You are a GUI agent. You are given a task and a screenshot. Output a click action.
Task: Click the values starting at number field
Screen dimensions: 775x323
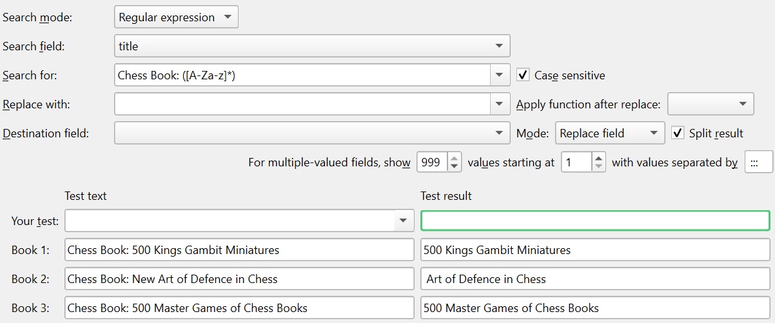pos(576,162)
